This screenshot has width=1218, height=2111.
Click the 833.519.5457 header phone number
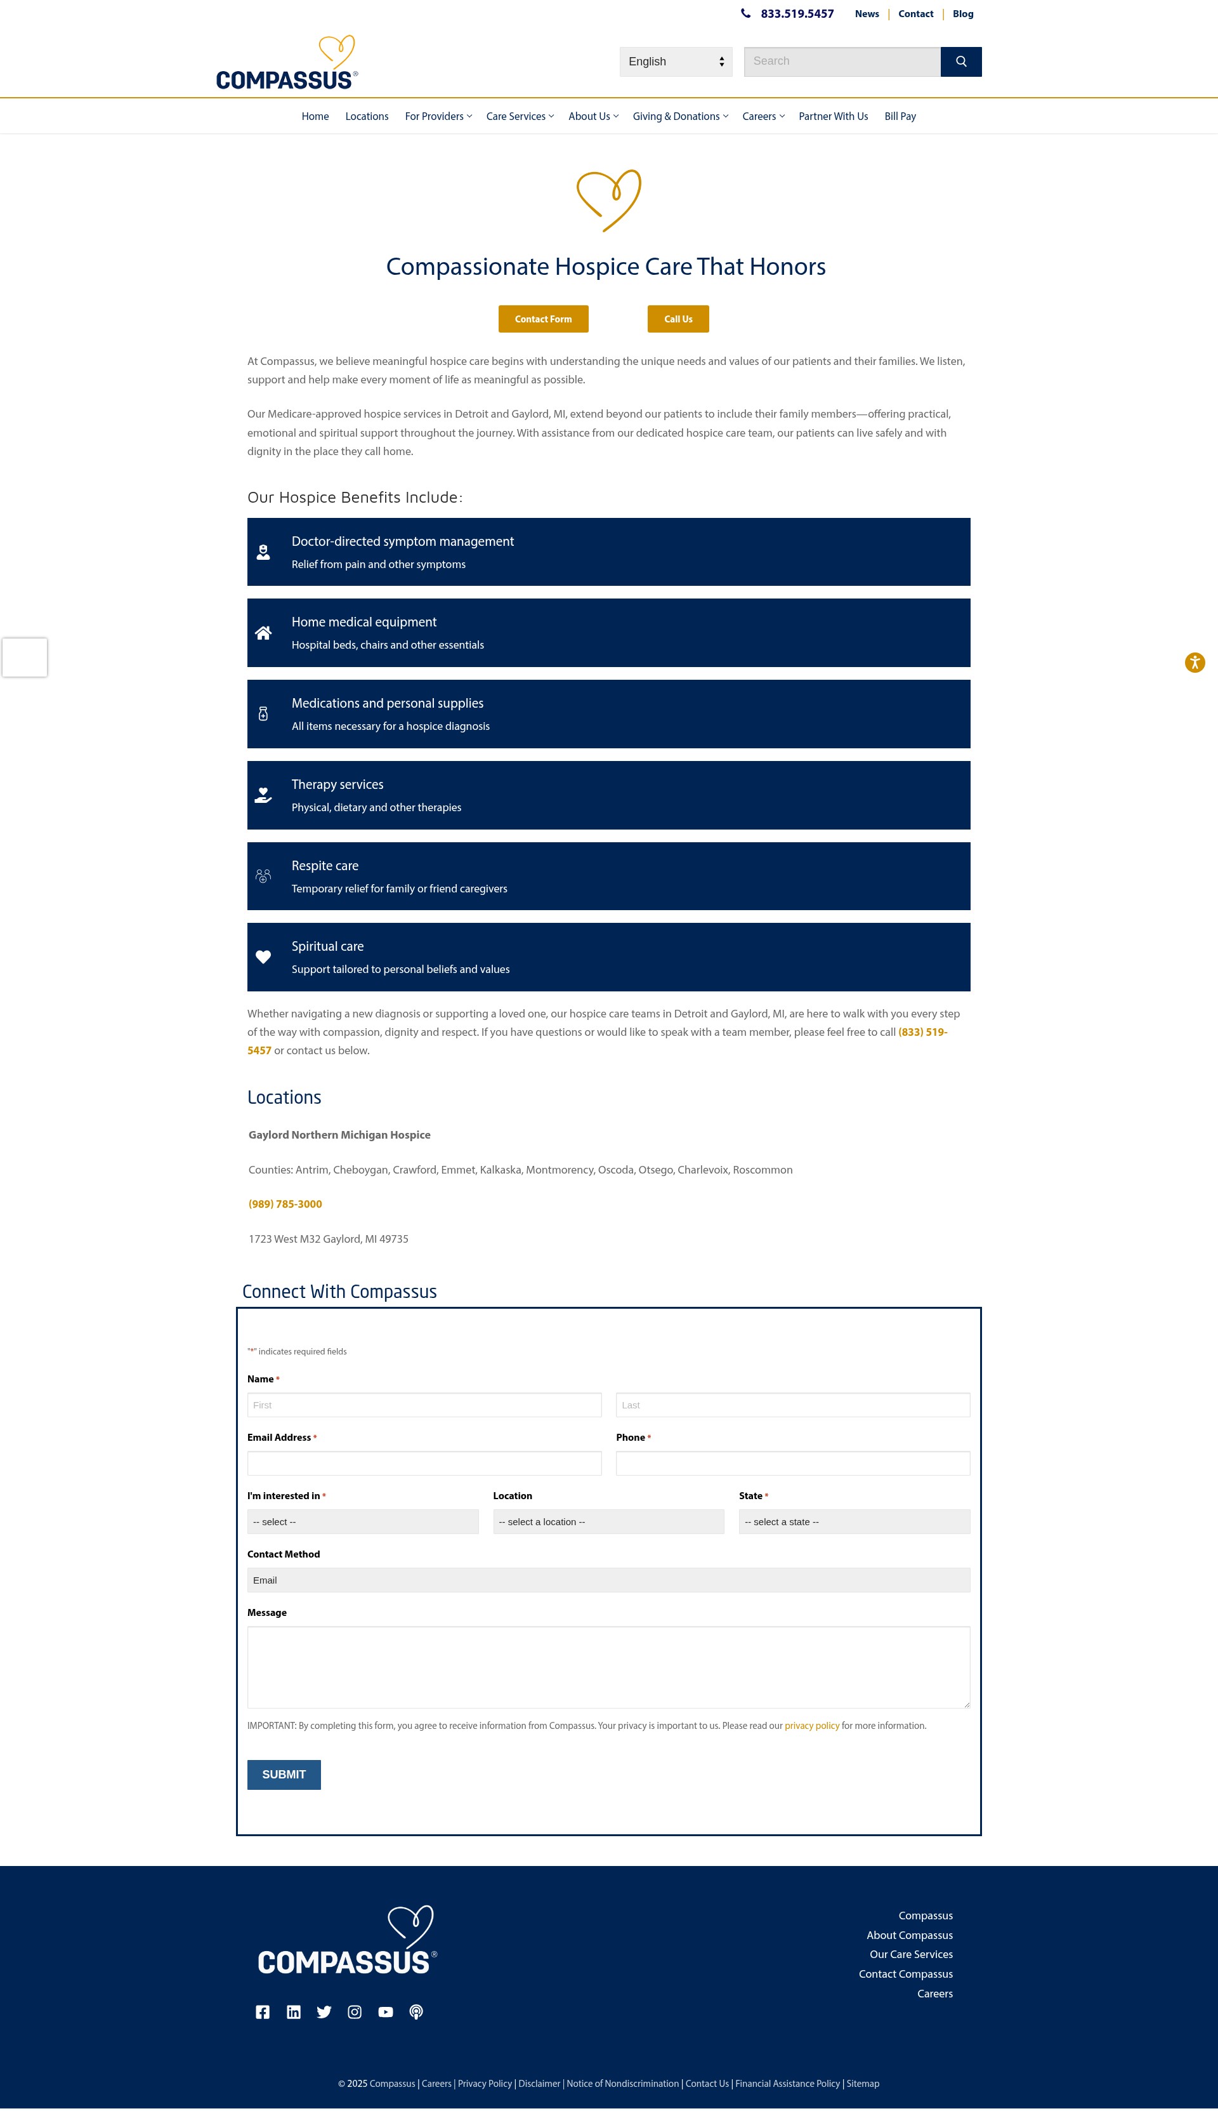pos(797,14)
